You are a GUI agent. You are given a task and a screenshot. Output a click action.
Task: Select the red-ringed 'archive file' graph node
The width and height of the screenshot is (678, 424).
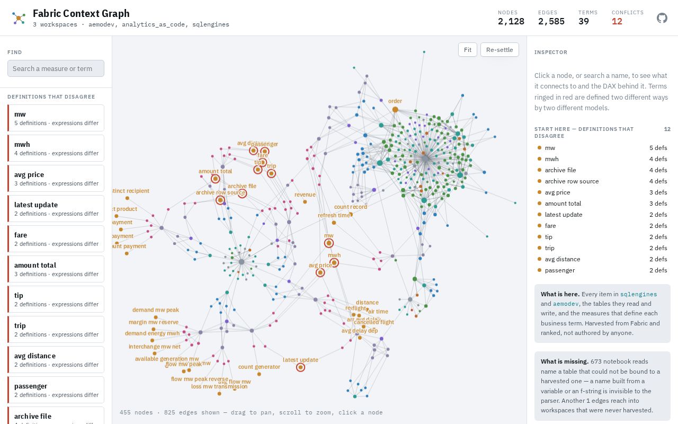point(242,193)
